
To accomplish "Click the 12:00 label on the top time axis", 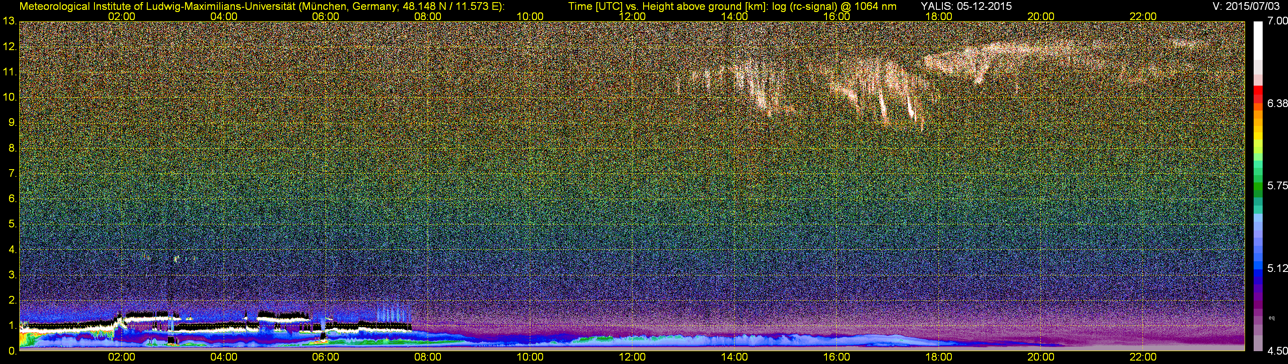I will (x=632, y=16).
